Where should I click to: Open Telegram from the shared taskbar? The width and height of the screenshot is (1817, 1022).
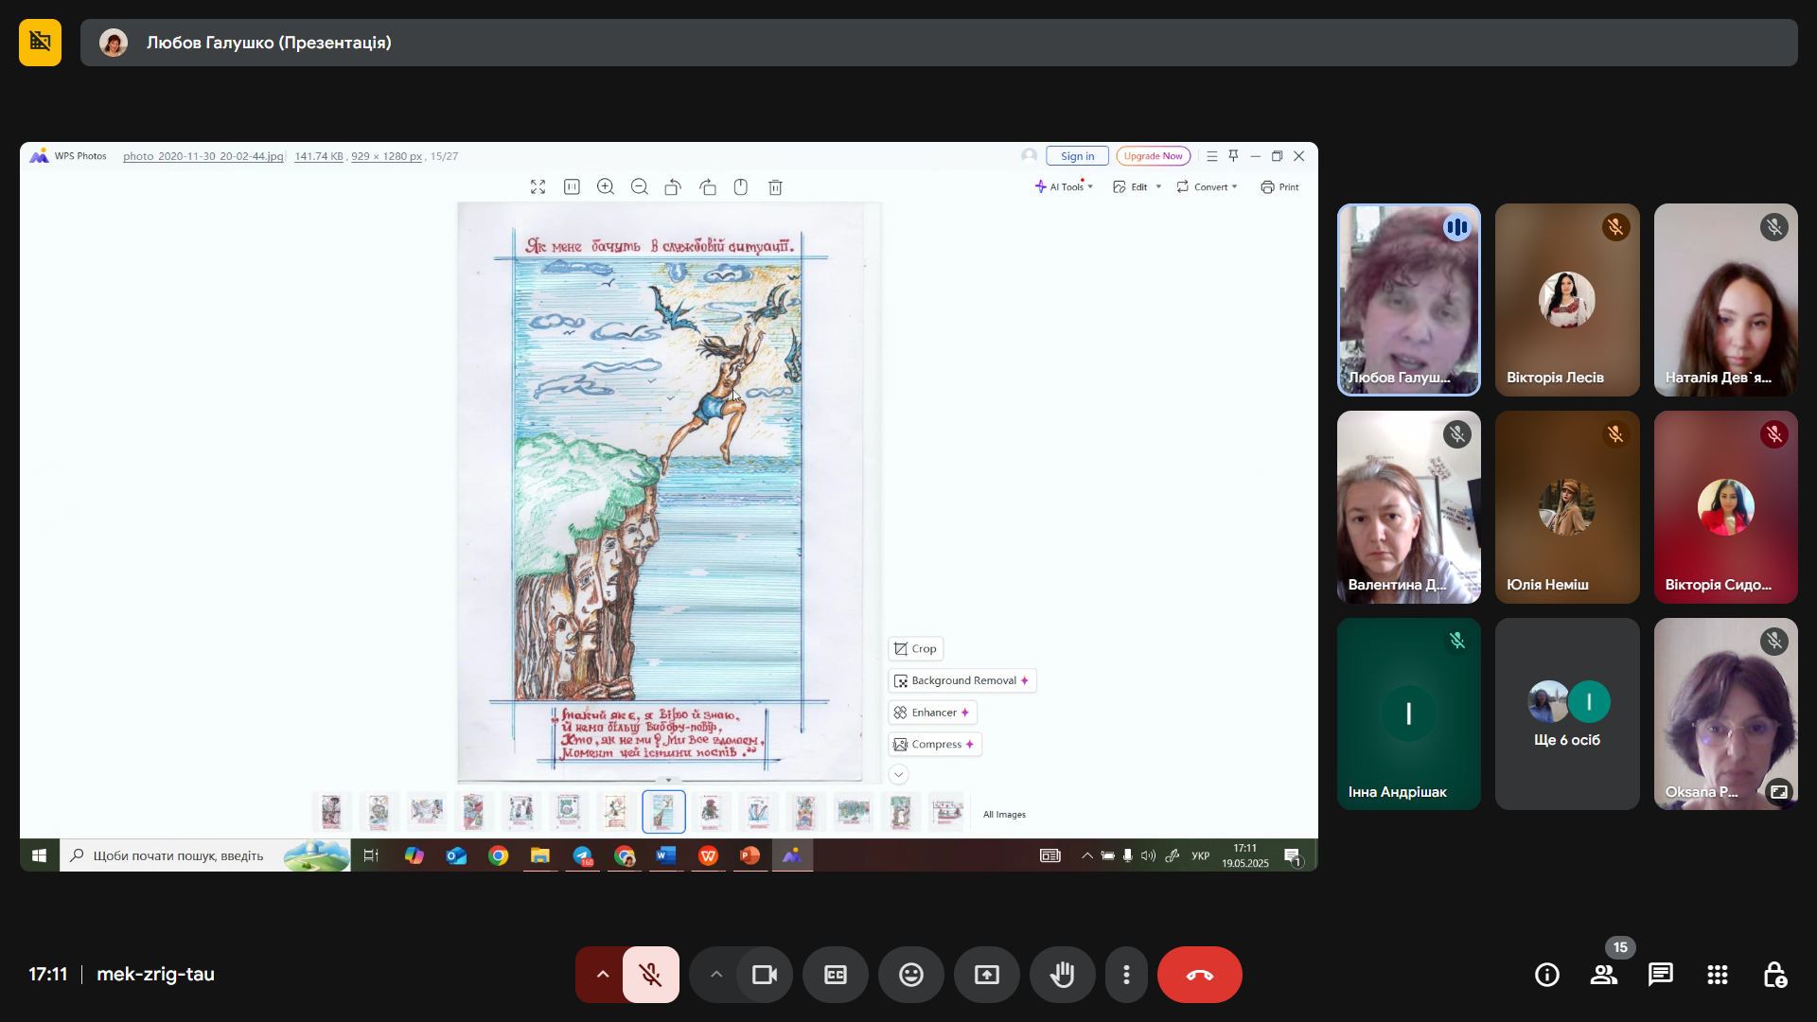583,855
